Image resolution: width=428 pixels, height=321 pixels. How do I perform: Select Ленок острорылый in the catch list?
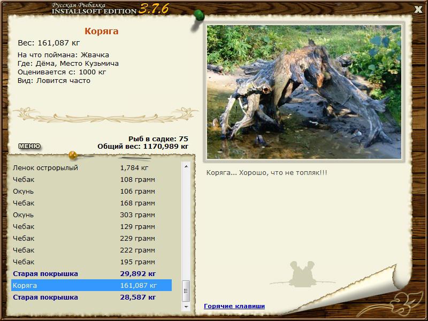coord(91,167)
